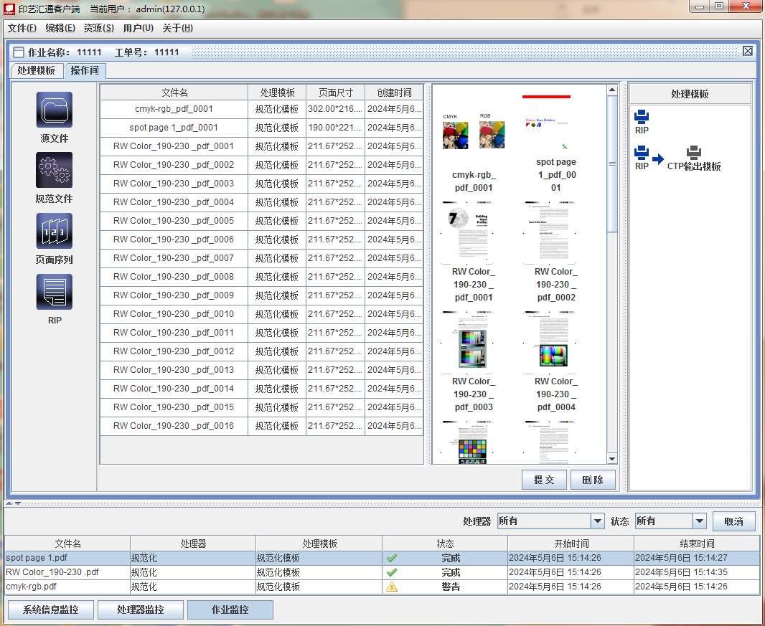Image resolution: width=765 pixels, height=626 pixels.
Task: Switch to the 处理模板 tab
Action: [x=37, y=70]
